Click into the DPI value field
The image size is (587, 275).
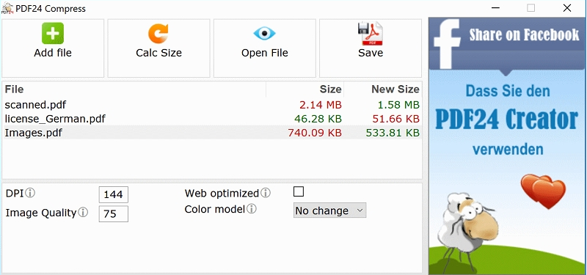click(114, 194)
